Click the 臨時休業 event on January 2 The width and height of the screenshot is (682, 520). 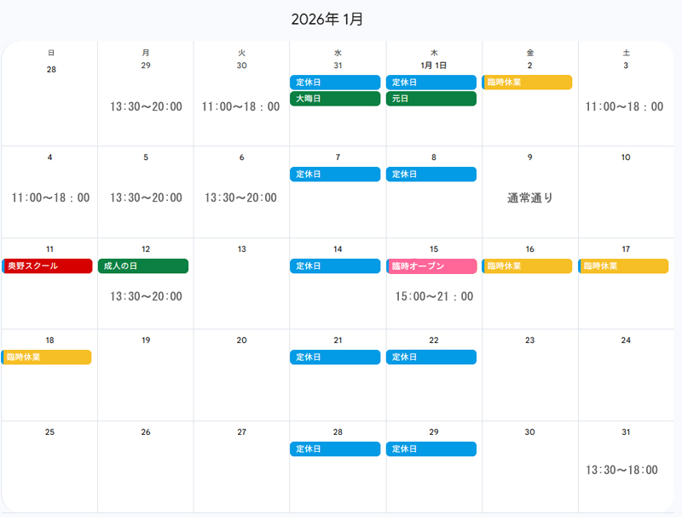(527, 83)
